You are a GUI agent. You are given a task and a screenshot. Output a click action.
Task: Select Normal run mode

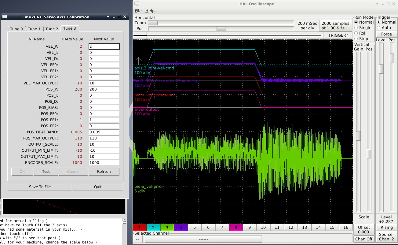point(364,22)
